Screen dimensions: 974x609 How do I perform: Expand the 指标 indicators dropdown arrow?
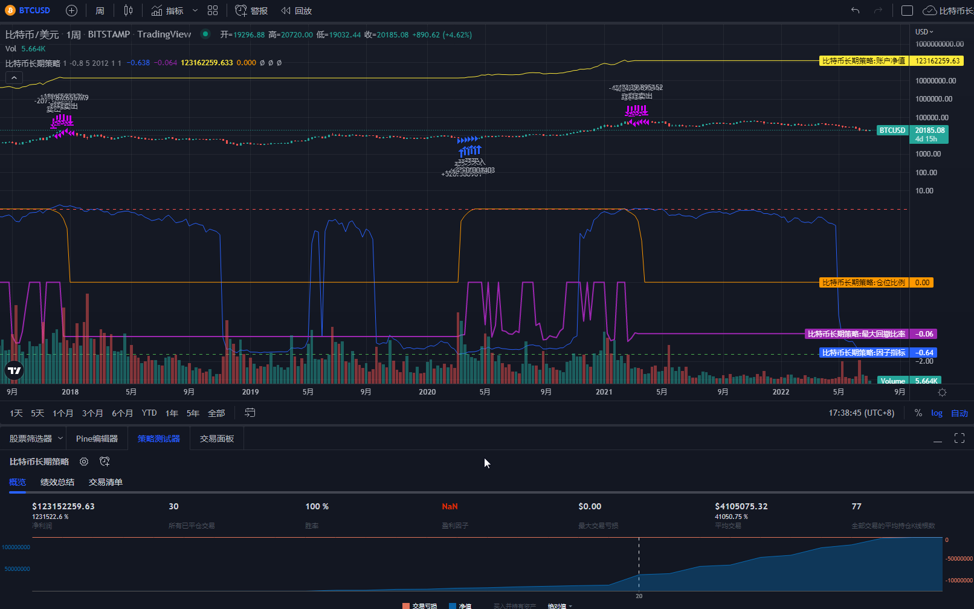point(195,10)
